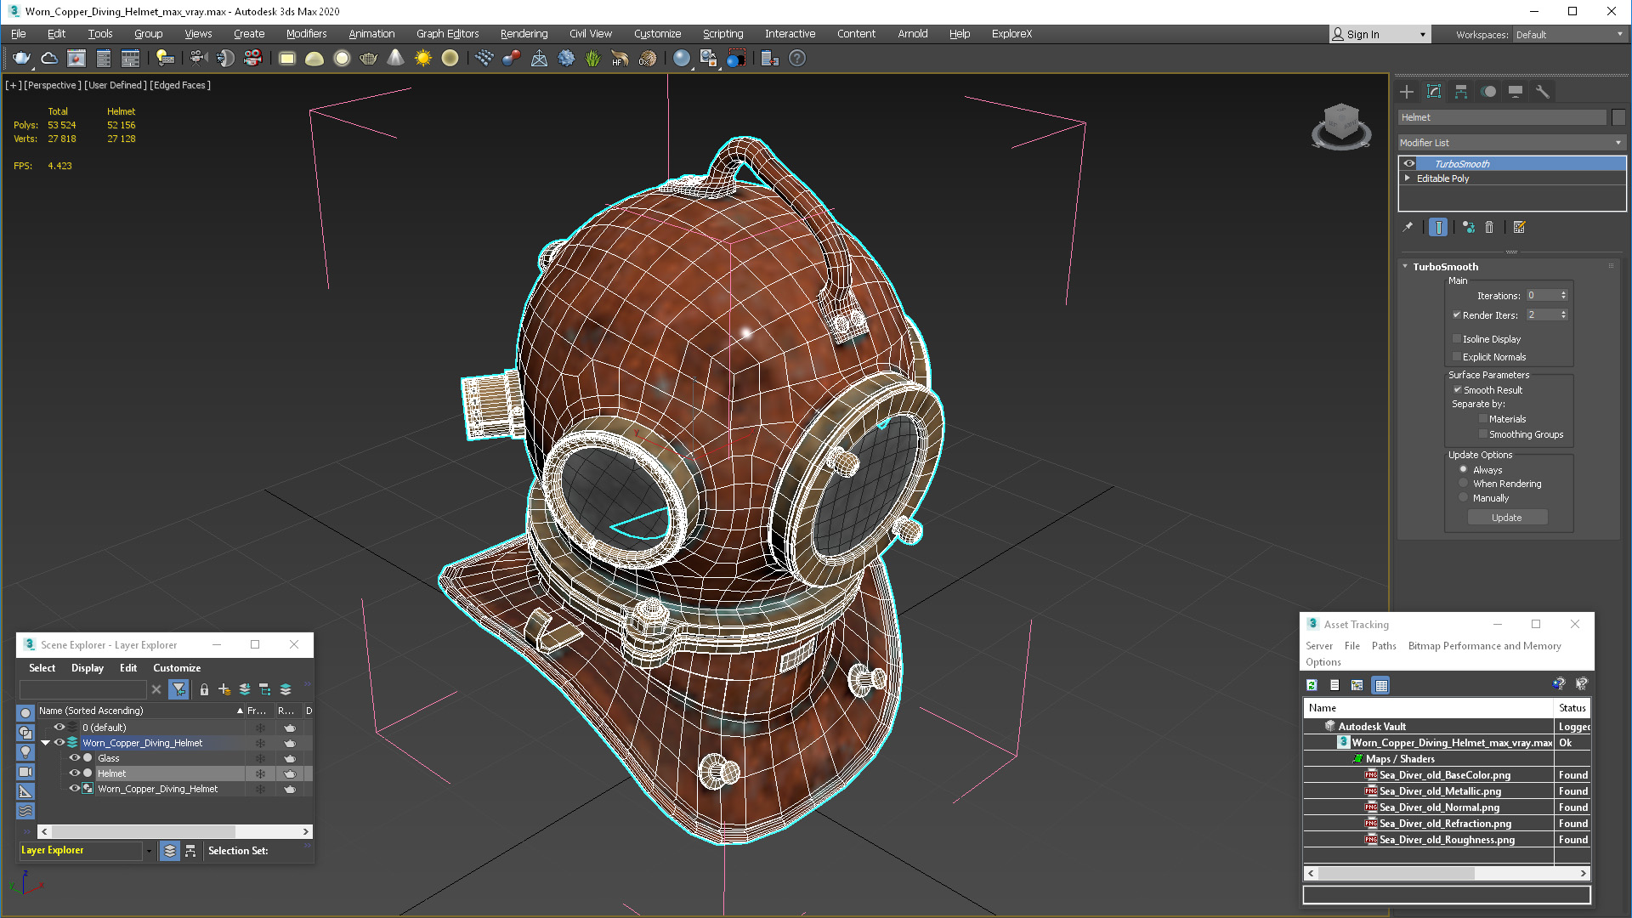Image resolution: width=1632 pixels, height=918 pixels.
Task: Toggle visibility eye of 0 (default) layer
Action: click(59, 728)
